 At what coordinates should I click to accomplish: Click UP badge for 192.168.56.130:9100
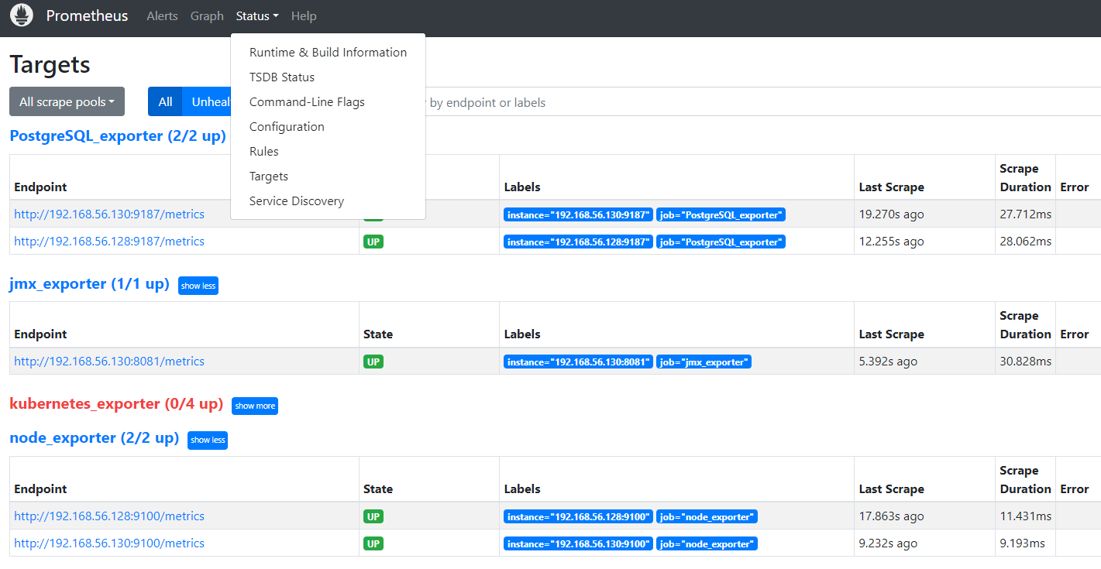(373, 543)
